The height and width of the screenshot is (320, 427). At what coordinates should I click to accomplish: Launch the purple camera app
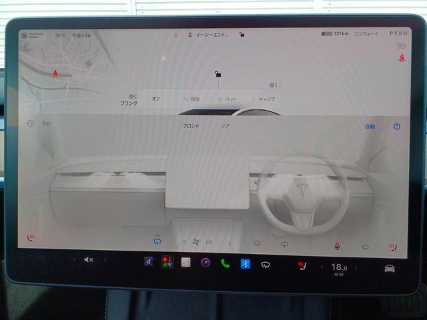(x=205, y=263)
